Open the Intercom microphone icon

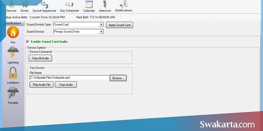(105, 4)
